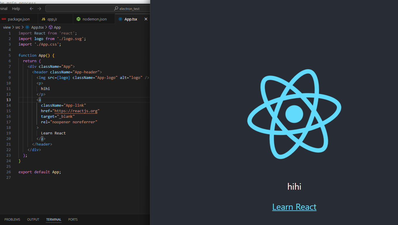Click the npm icon on package.json tab

click(4, 19)
